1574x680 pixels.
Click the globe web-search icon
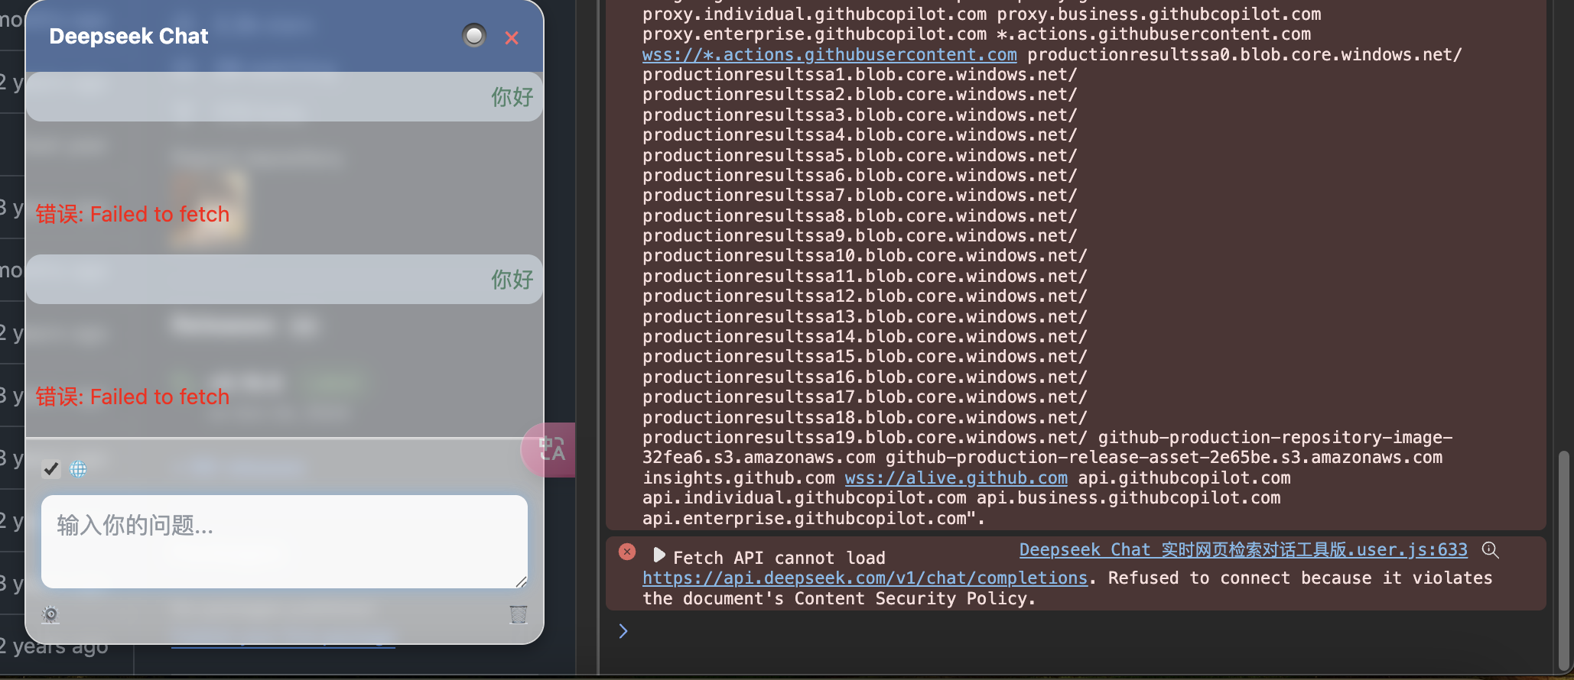click(78, 469)
